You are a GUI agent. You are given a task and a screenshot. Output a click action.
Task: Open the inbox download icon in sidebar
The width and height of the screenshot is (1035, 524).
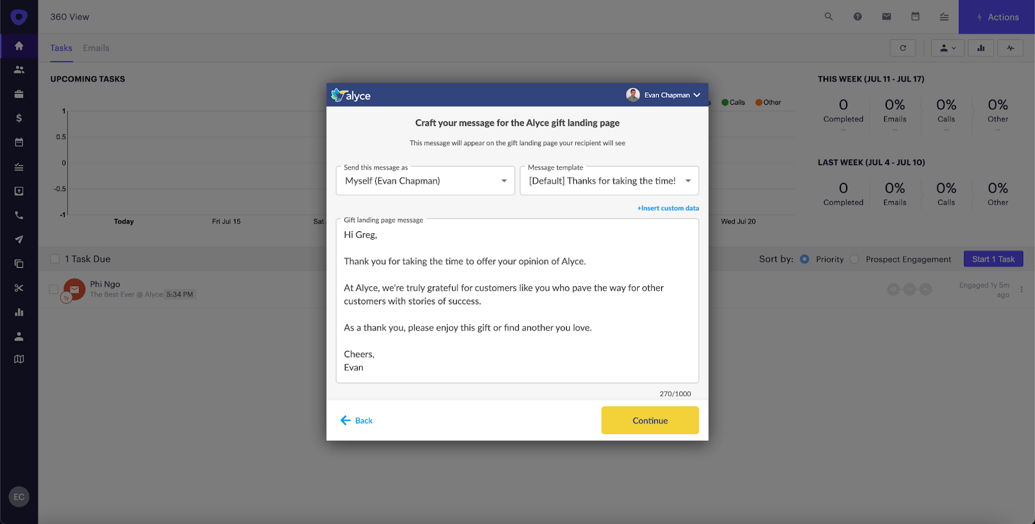[x=19, y=191]
